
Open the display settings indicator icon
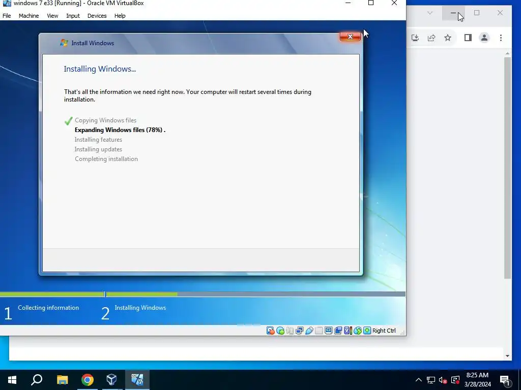(x=328, y=331)
